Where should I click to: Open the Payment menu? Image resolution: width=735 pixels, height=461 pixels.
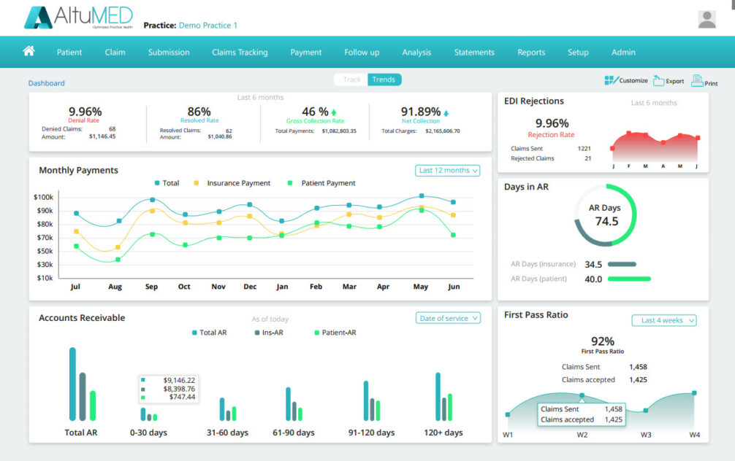(x=305, y=52)
